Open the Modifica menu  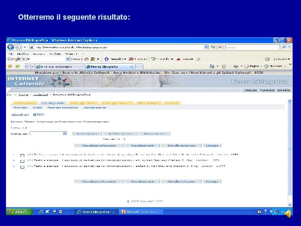[x=23, y=54]
